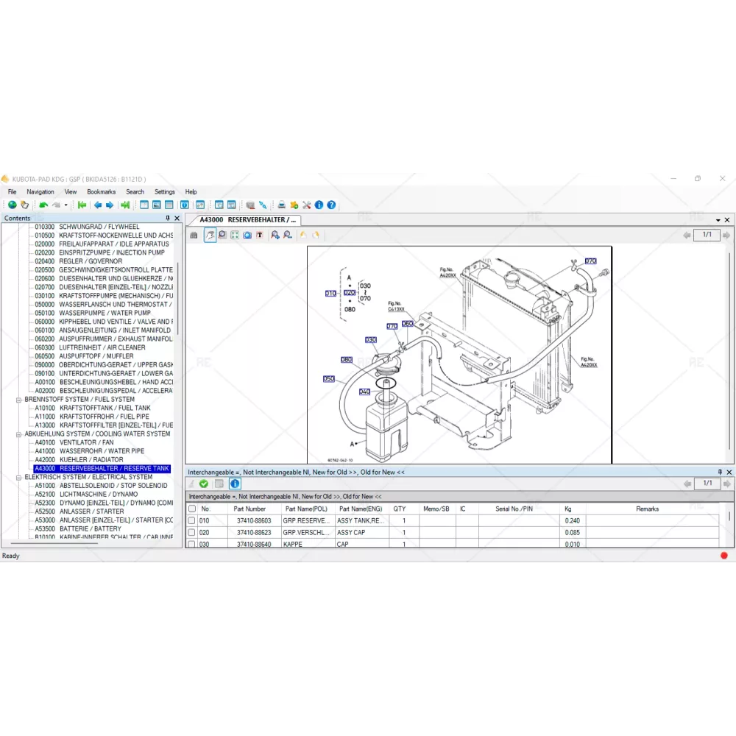Click the crossed tools settings icon
The height and width of the screenshot is (736, 736).
pyautogui.click(x=306, y=205)
